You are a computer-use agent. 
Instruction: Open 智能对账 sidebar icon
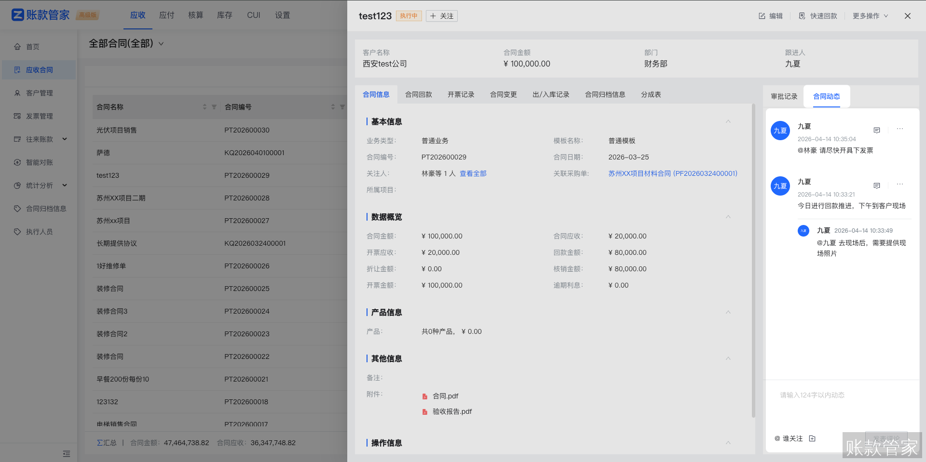coord(17,162)
